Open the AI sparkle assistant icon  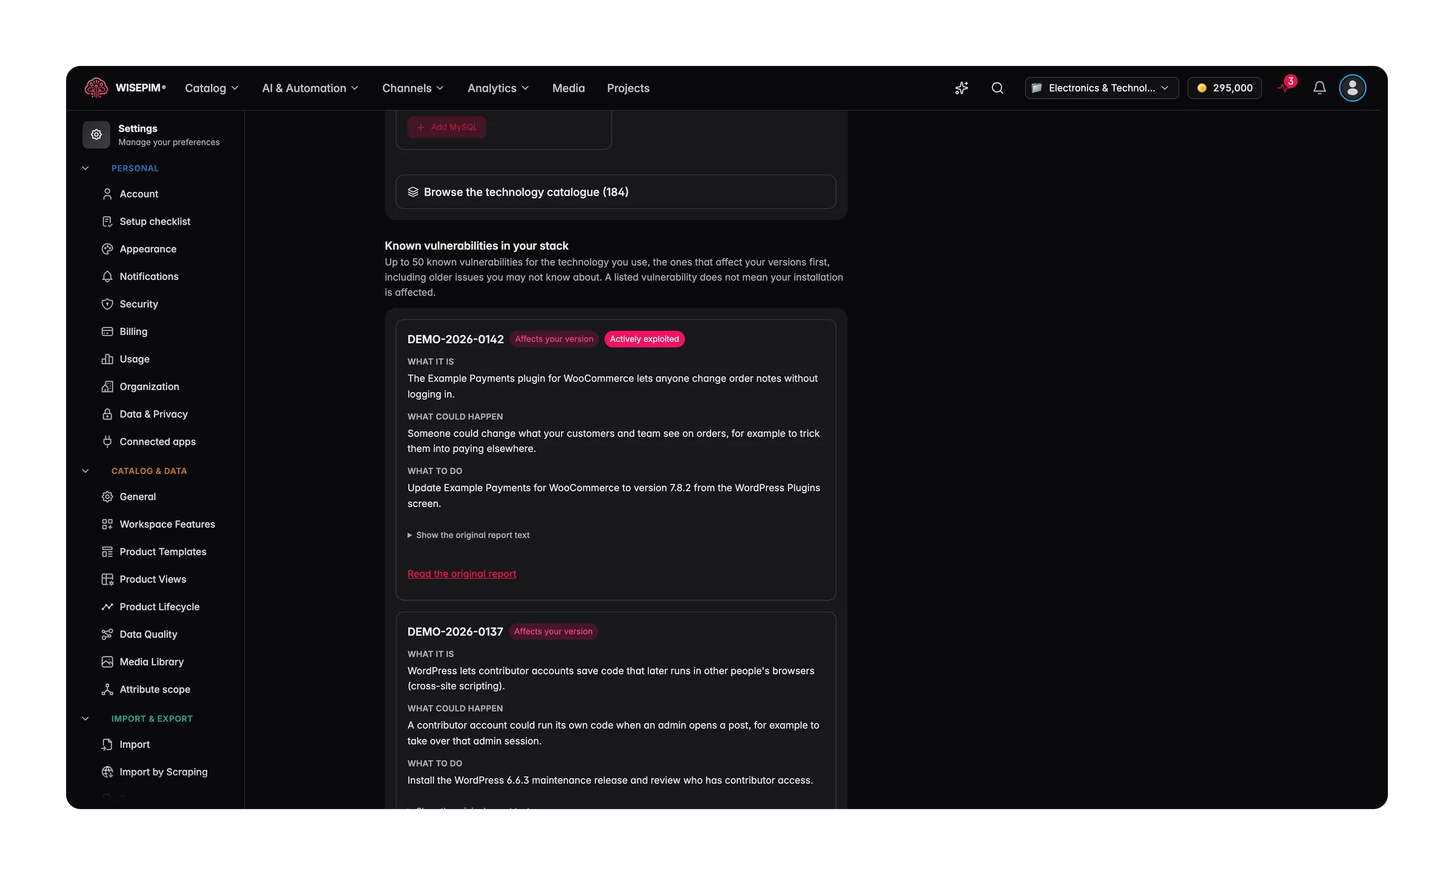[961, 88]
